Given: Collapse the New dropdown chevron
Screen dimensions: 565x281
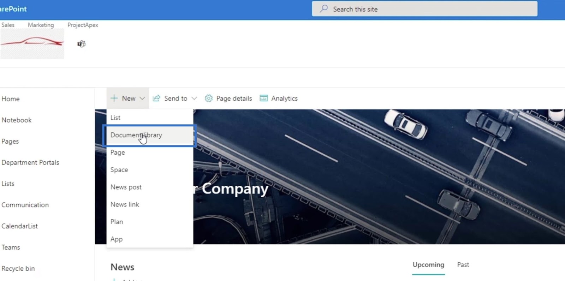Looking at the screenshot, I should tap(142, 98).
